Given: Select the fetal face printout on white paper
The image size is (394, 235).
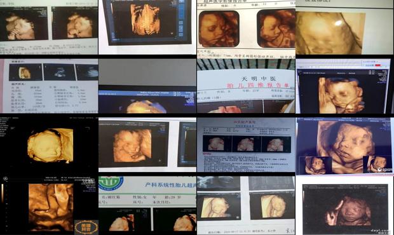Looking at the screenshot, I should 147,145.
